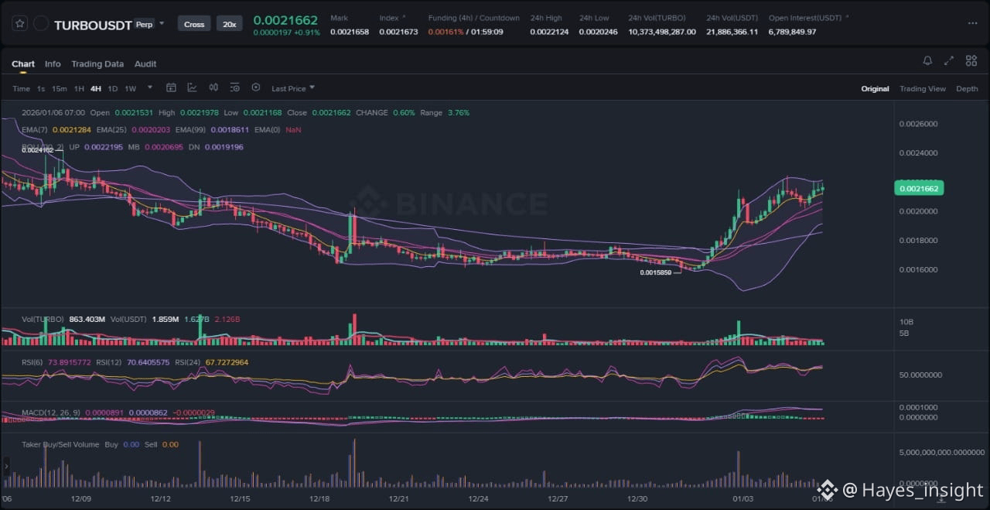Open the price alert bell icon
The width and height of the screenshot is (990, 510).
click(x=927, y=61)
